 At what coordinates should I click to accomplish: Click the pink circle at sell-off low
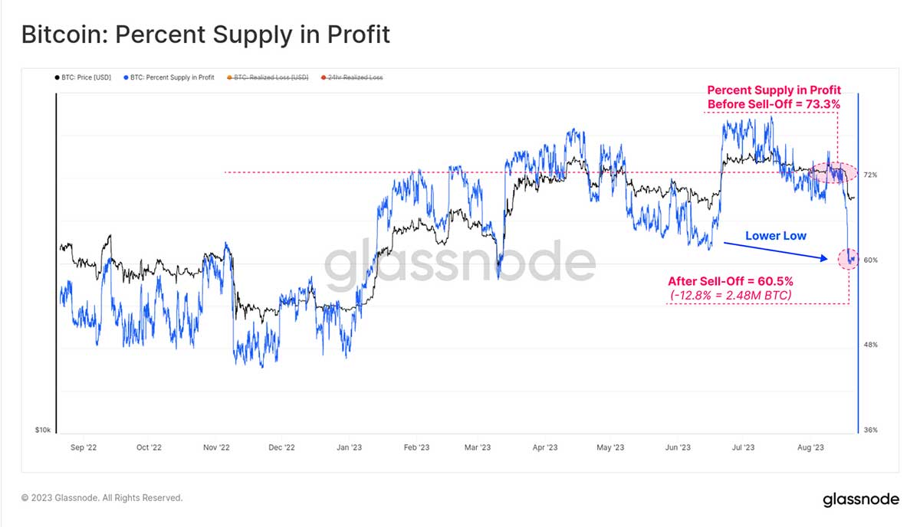(x=849, y=259)
